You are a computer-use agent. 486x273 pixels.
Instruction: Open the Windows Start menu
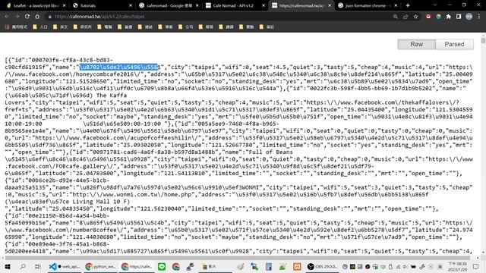[8, 266]
